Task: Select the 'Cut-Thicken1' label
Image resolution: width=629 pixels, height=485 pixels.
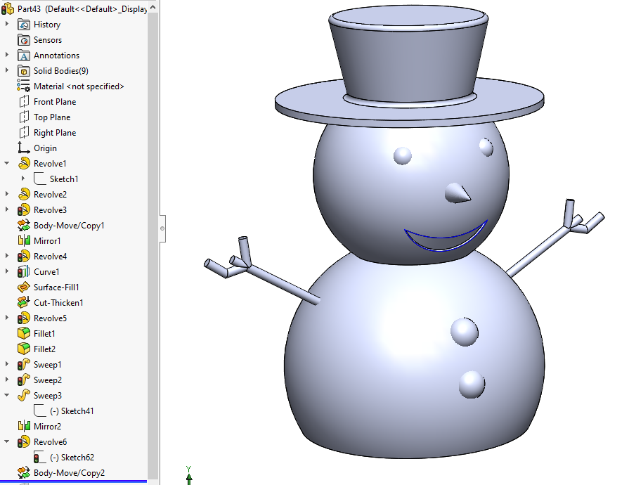Action: 58,303
